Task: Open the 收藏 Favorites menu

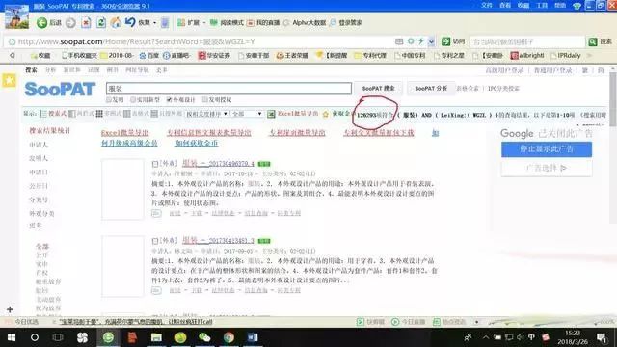Action: pos(523,6)
